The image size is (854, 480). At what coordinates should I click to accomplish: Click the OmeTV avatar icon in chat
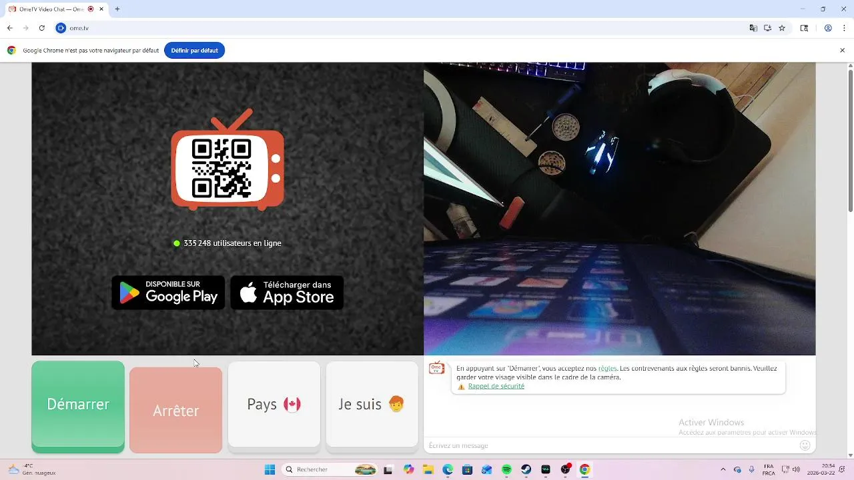[x=436, y=368]
